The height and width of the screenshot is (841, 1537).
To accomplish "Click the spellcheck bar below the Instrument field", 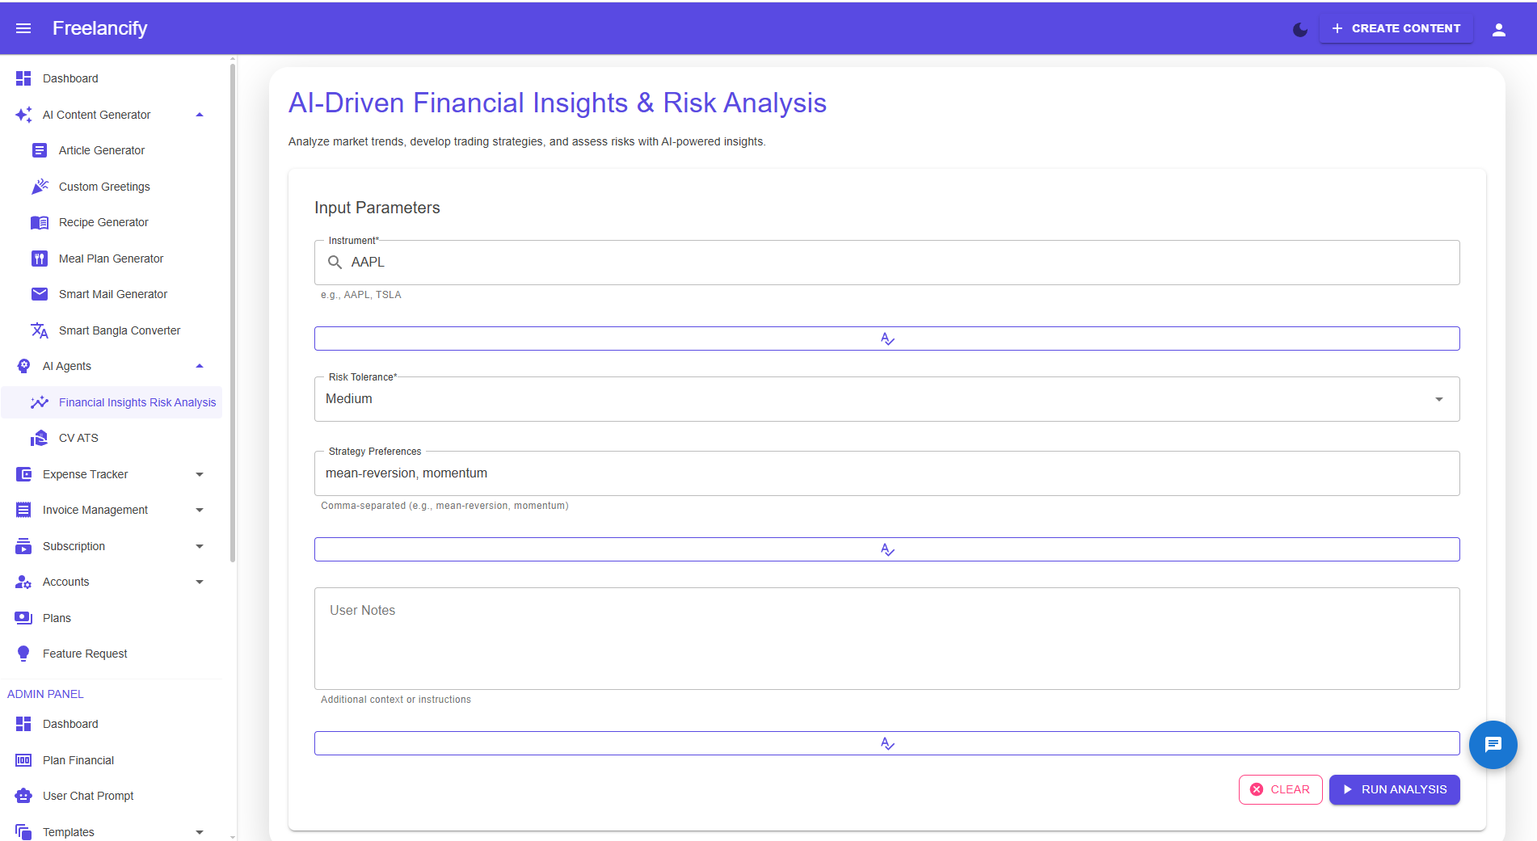I will click(886, 339).
